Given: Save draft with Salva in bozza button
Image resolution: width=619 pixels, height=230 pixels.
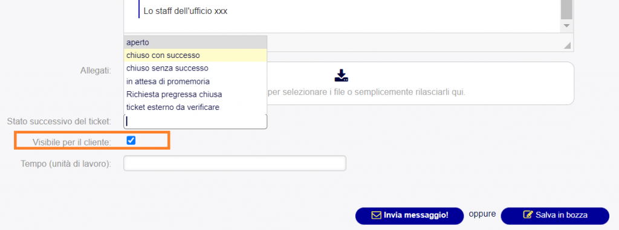Looking at the screenshot, I should coord(555,216).
